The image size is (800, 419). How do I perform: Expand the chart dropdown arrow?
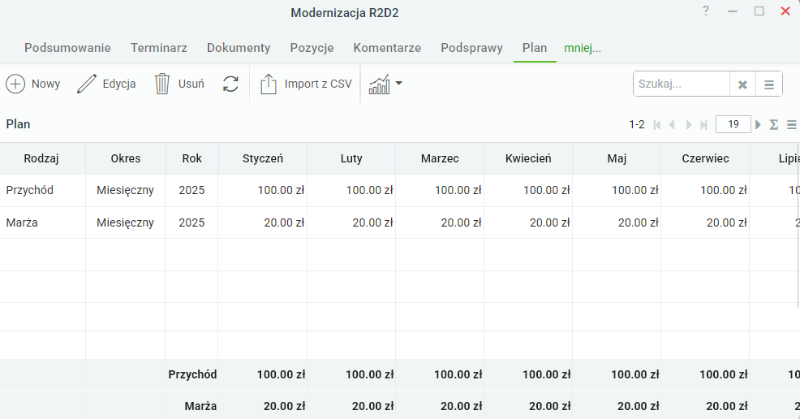click(399, 83)
